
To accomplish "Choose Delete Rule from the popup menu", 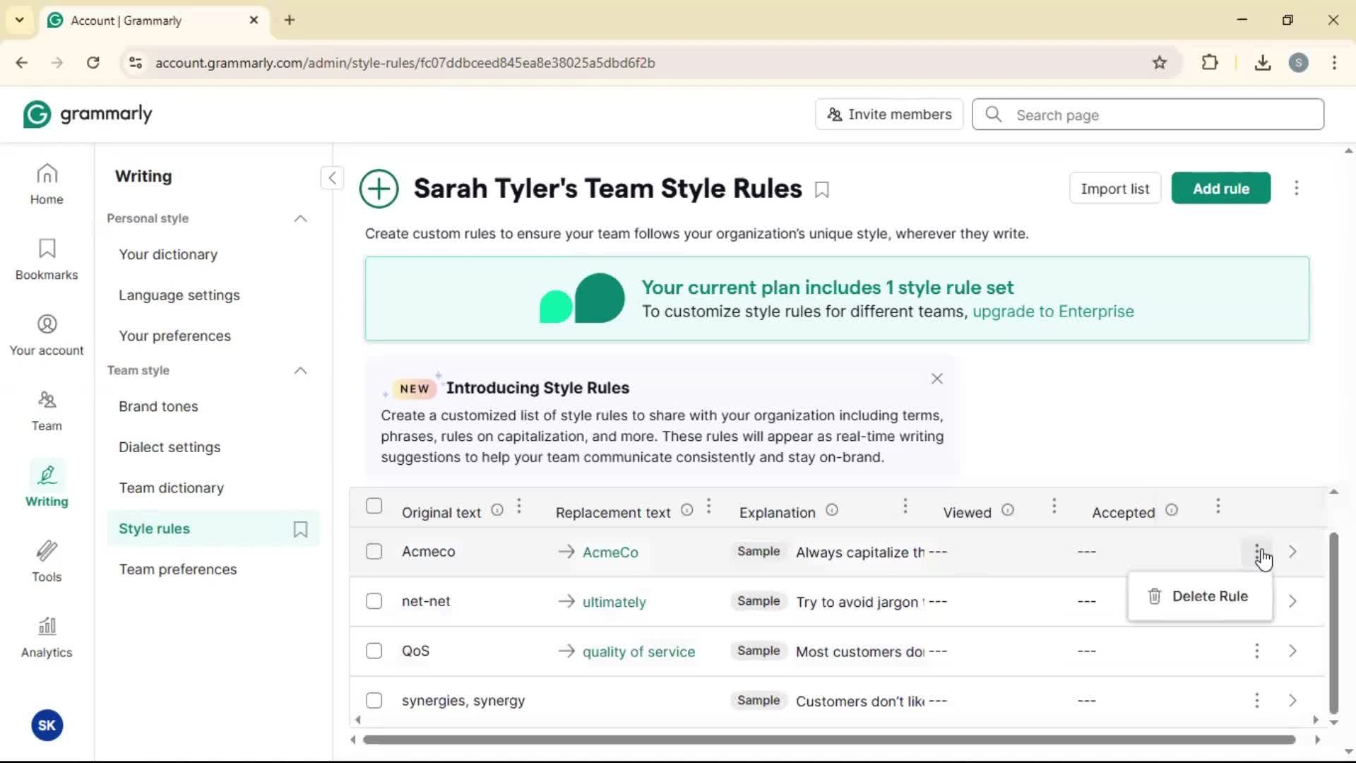I will (x=1199, y=596).
